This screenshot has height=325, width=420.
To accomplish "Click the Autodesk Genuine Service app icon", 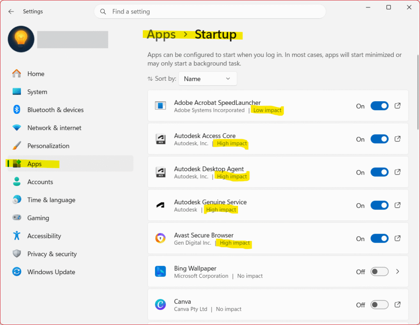I will [x=160, y=205].
